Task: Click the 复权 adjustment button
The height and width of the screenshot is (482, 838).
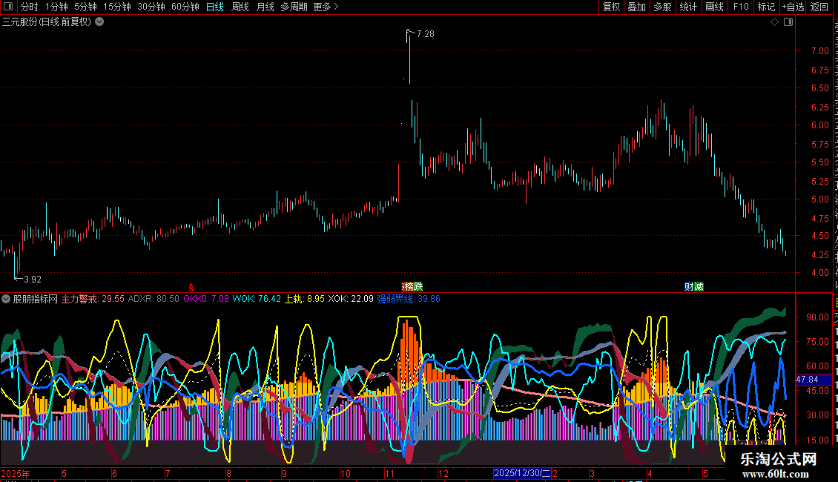Action: point(611,7)
